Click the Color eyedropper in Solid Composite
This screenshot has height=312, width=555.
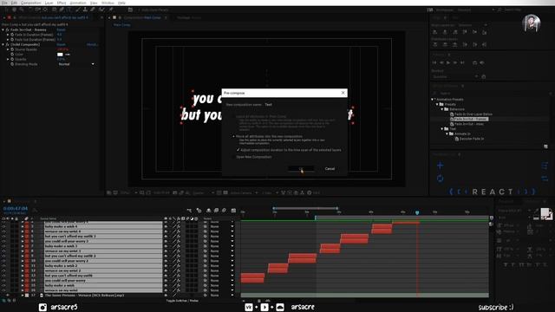[x=68, y=55]
